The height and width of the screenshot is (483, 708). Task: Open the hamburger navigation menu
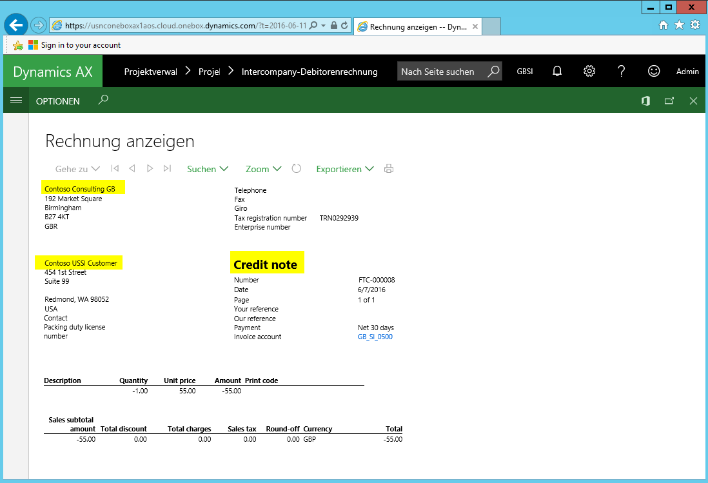(x=16, y=101)
